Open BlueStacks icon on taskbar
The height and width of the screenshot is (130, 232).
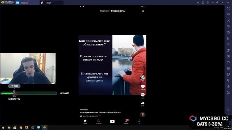coord(45,127)
